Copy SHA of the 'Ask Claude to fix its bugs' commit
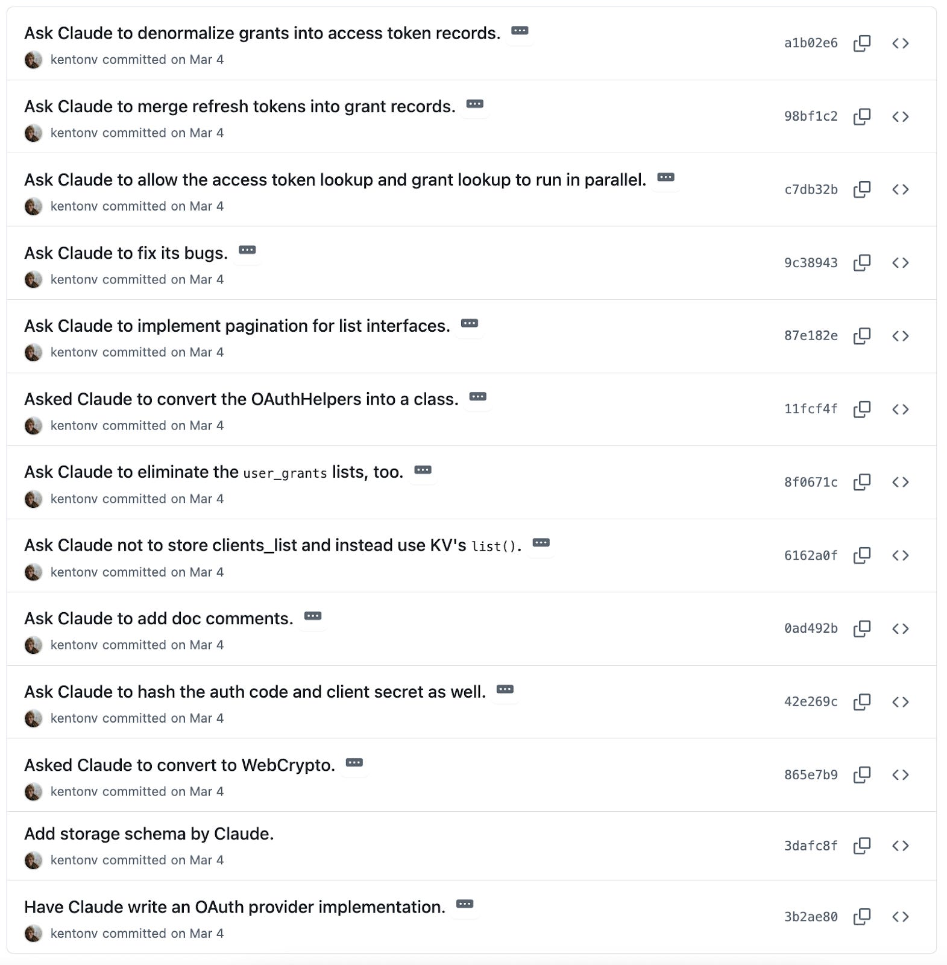This screenshot has width=947, height=965. point(863,262)
